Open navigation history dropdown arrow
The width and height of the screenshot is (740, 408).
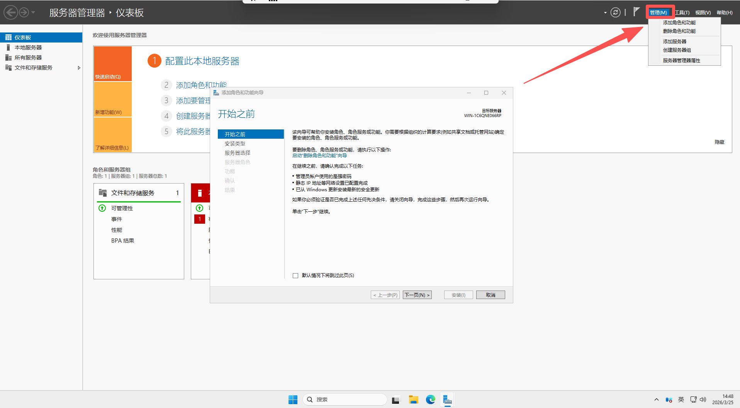tap(33, 13)
